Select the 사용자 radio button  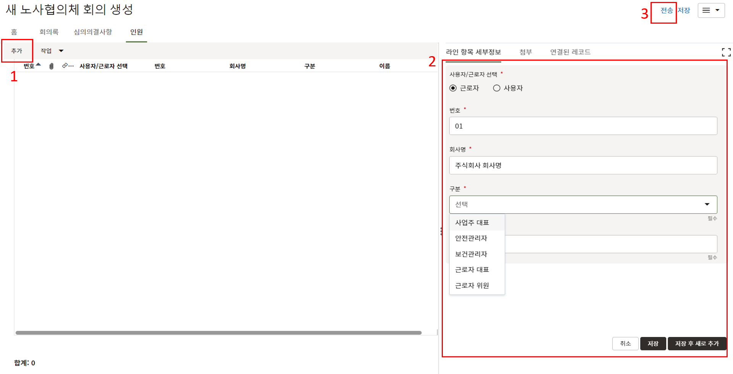coord(497,88)
